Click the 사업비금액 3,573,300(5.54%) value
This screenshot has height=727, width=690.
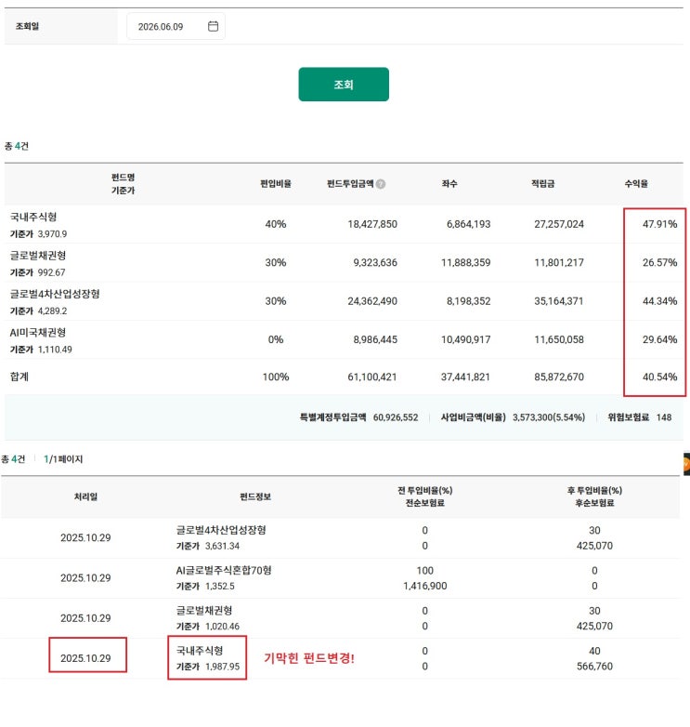(549, 417)
